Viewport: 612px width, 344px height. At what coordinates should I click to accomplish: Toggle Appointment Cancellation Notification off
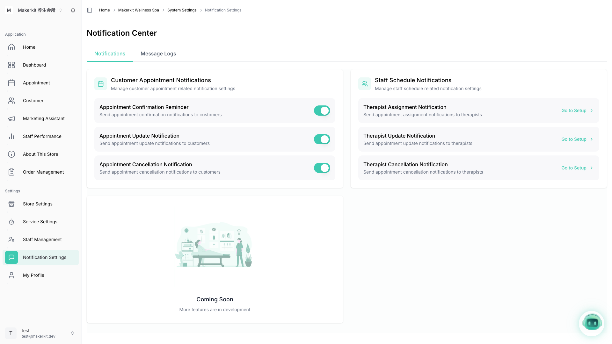coord(322,168)
